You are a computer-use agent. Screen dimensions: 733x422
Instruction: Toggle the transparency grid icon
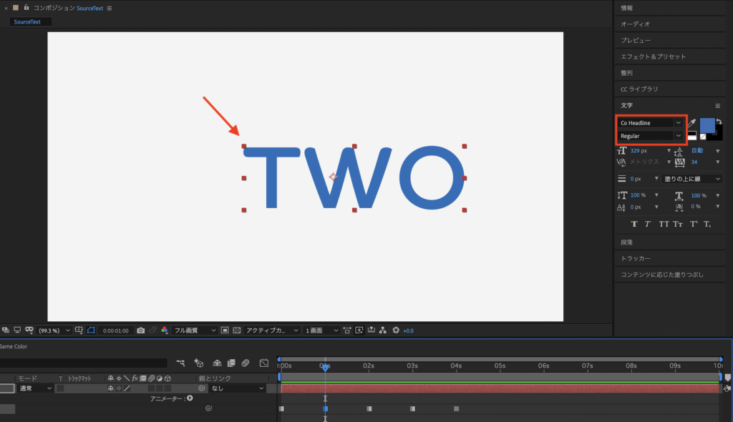point(236,330)
